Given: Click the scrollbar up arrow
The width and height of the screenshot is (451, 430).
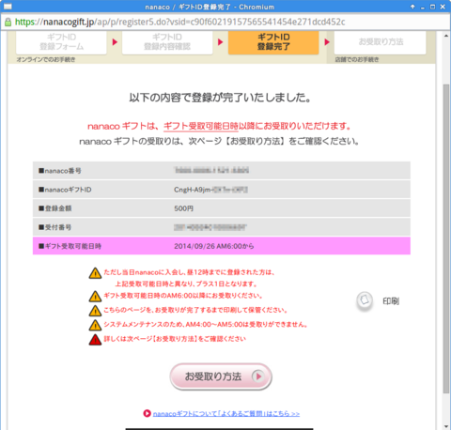Looking at the screenshot, I should click(446, 35).
